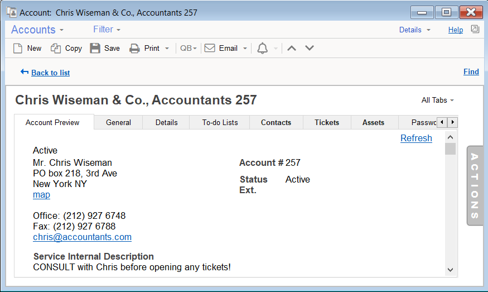488x292 pixels.
Task: Click the Refresh link
Action: click(416, 138)
